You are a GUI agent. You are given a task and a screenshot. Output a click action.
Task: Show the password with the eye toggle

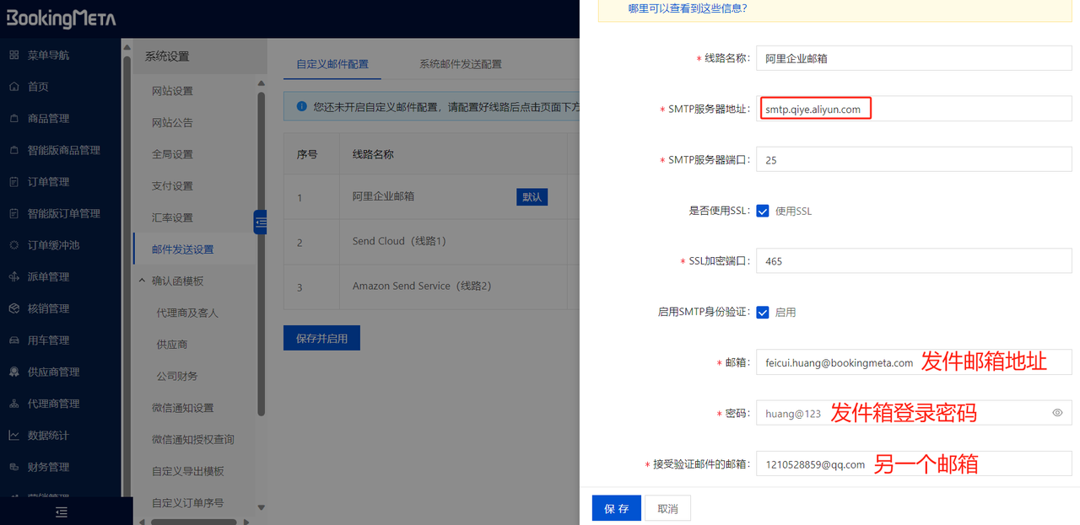tap(1056, 413)
